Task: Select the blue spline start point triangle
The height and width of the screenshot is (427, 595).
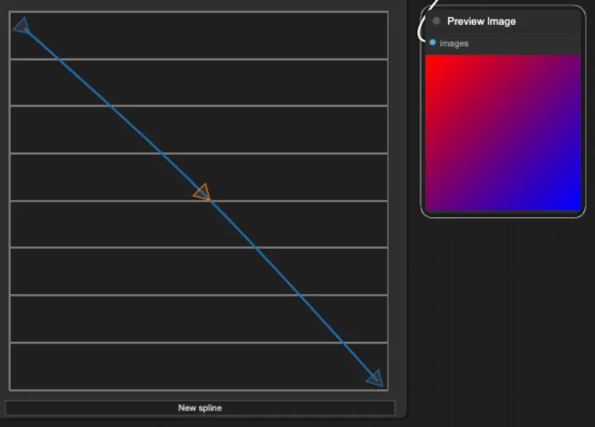Action: click(21, 26)
